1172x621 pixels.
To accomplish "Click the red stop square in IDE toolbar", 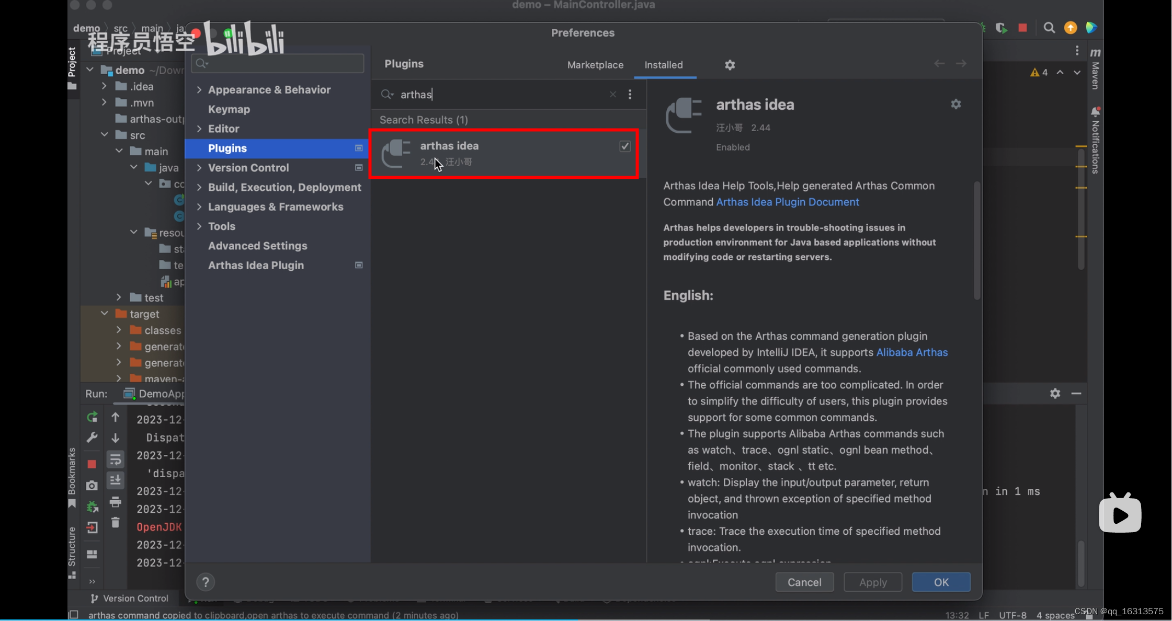I will pyautogui.click(x=1023, y=28).
